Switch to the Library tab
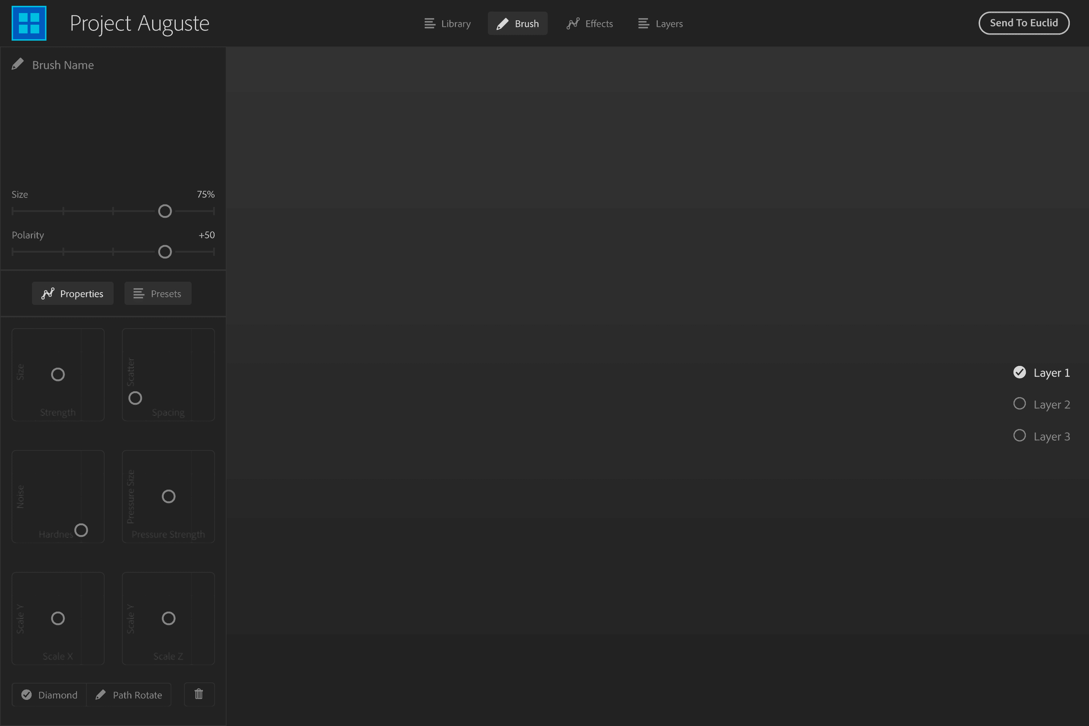This screenshot has height=726, width=1089. pyautogui.click(x=447, y=23)
